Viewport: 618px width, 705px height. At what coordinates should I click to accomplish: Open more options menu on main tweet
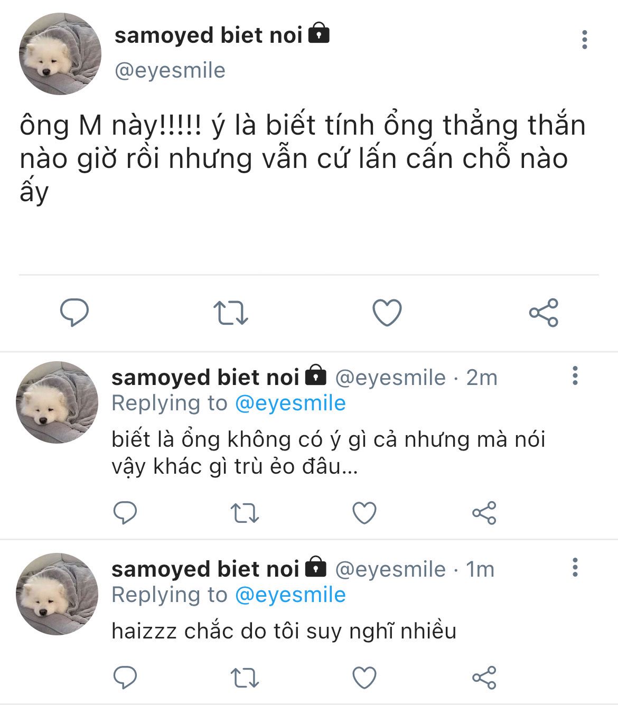coord(584,40)
